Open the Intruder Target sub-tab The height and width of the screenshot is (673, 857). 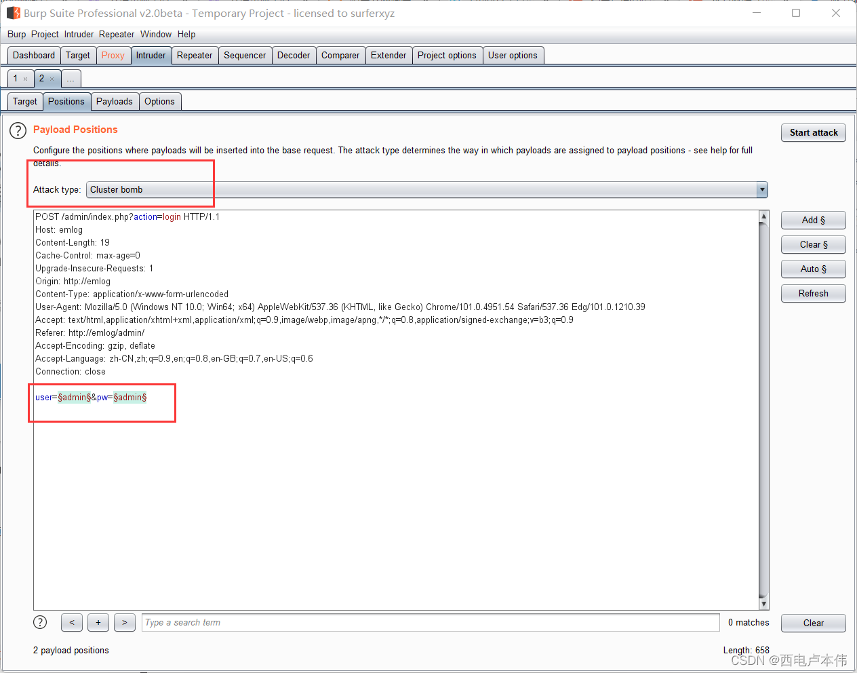point(25,102)
